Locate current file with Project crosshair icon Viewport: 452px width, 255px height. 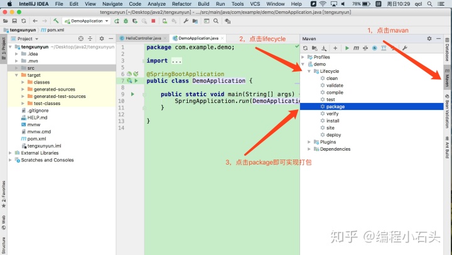(81, 39)
